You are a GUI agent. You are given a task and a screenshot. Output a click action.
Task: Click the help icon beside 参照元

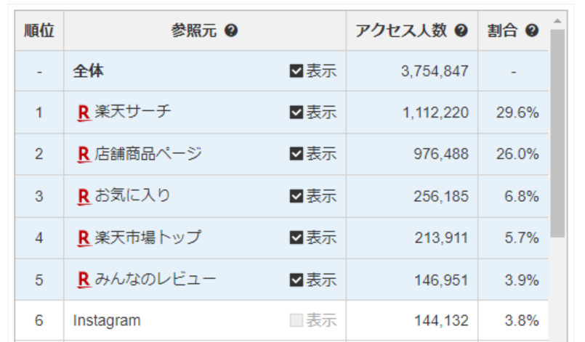(x=232, y=31)
